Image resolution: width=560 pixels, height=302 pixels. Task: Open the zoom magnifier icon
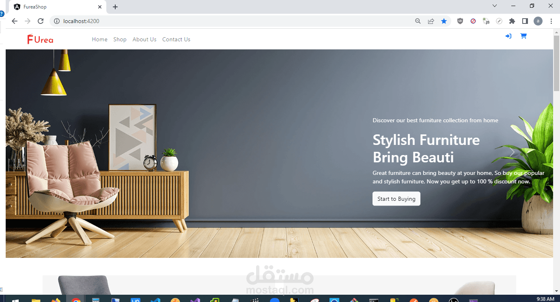[418, 21]
